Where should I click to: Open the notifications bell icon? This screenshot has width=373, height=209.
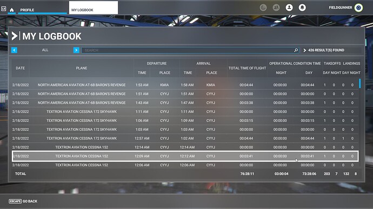pos(302,8)
